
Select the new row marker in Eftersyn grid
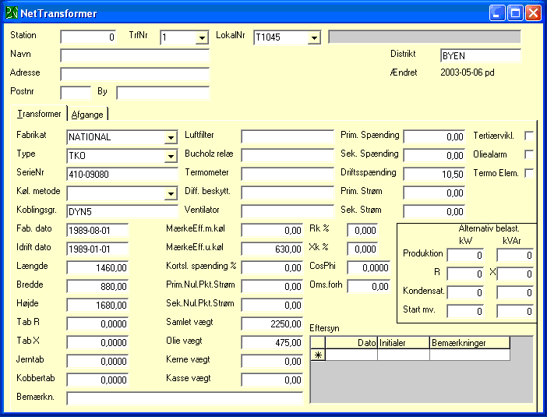(x=318, y=355)
